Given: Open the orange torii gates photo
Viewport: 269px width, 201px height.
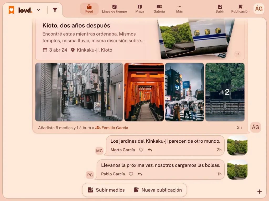Looking at the screenshot, I should (144, 92).
